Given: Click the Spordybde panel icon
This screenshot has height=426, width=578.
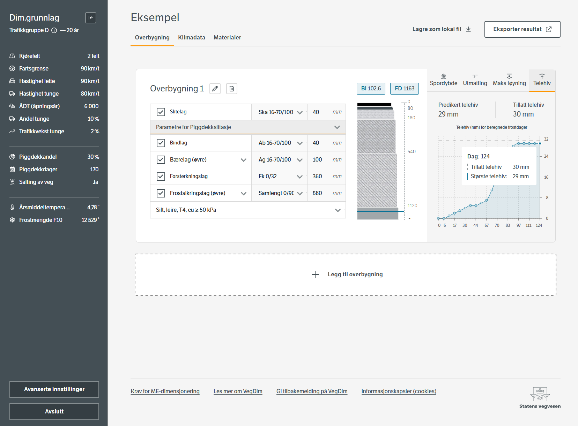Looking at the screenshot, I should [443, 76].
